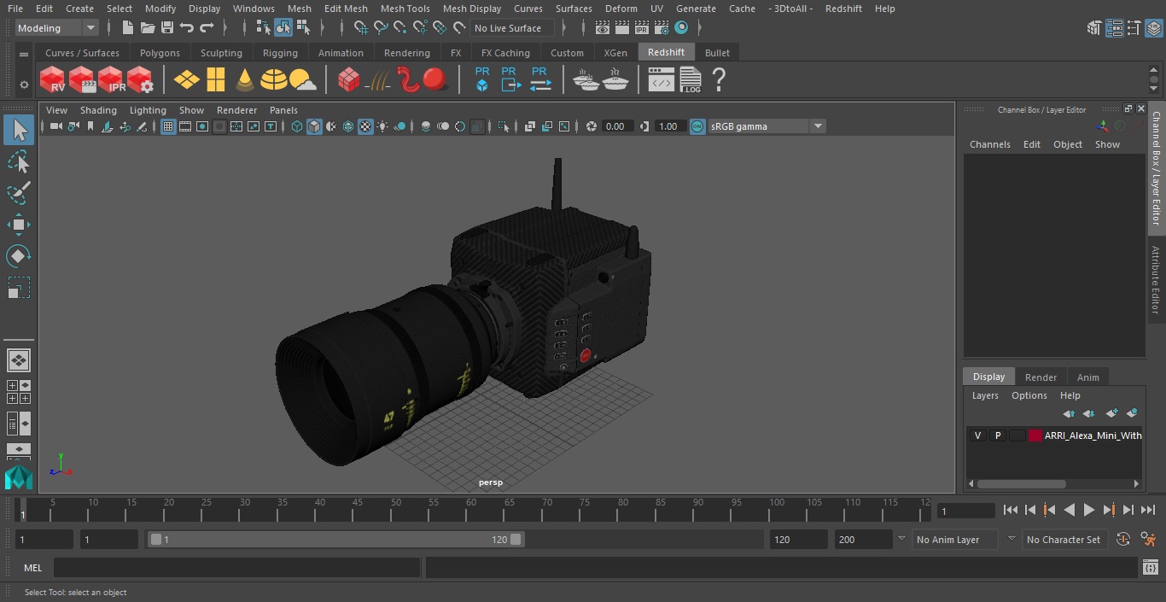Open the Redshift main menu
The width and height of the screenshot is (1166, 602).
843,9
